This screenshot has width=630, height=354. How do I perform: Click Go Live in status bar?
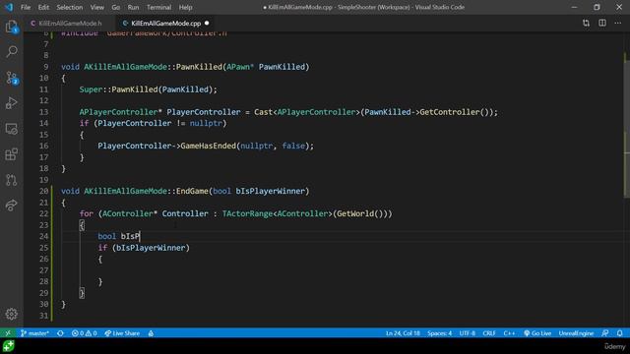click(x=537, y=333)
